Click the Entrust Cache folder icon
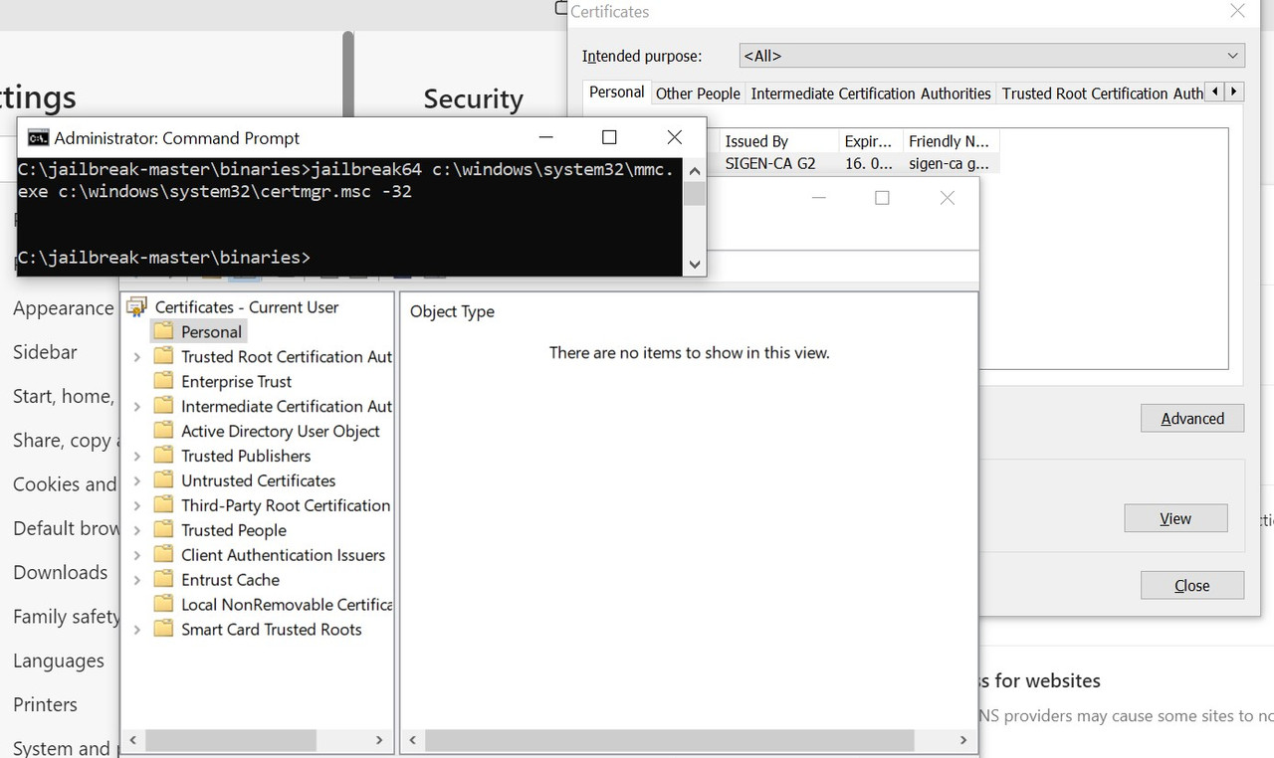1274x758 pixels. click(163, 580)
